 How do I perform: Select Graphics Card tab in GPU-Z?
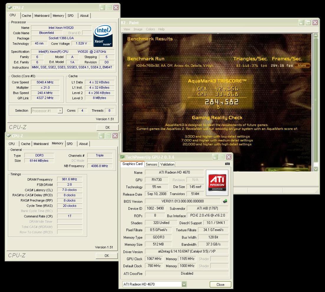133,164
